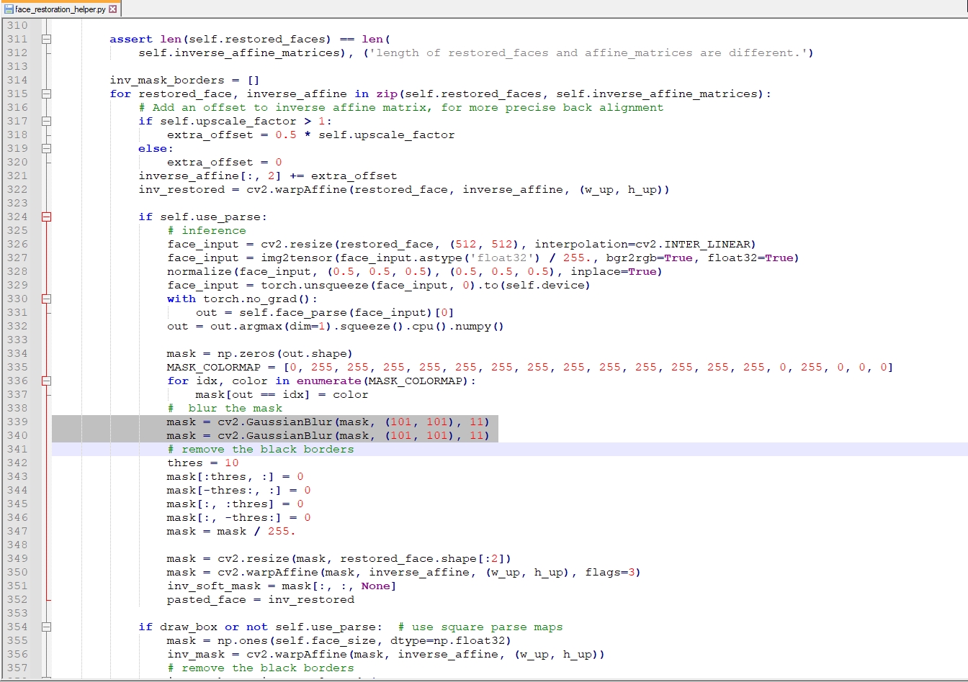This screenshot has height=682, width=968.
Task: Click the 'mask = mask / 255.' line
Action: (x=231, y=532)
